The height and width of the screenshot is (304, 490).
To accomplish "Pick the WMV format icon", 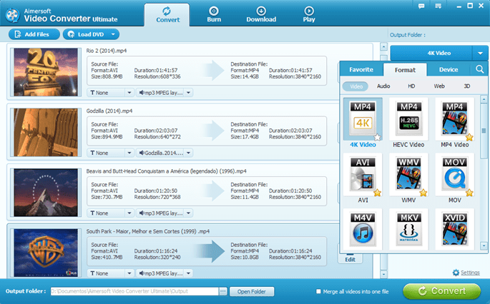I will click(x=408, y=175).
